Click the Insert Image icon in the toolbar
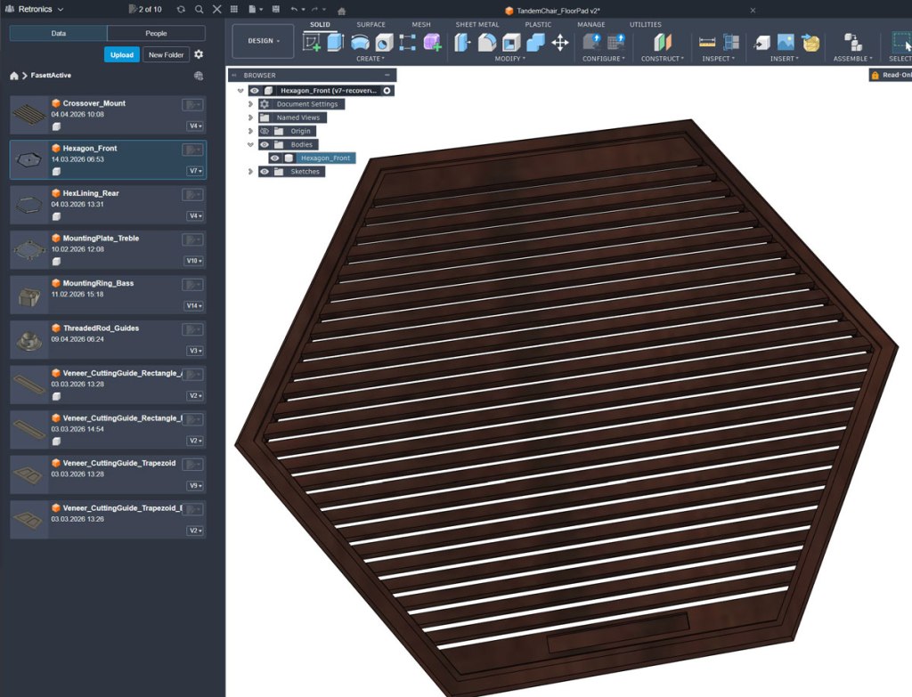The image size is (912, 697). 786,42
